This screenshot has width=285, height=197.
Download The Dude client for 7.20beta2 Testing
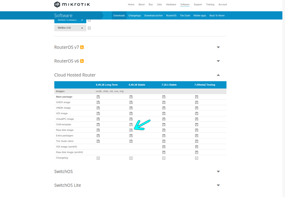click(x=197, y=141)
